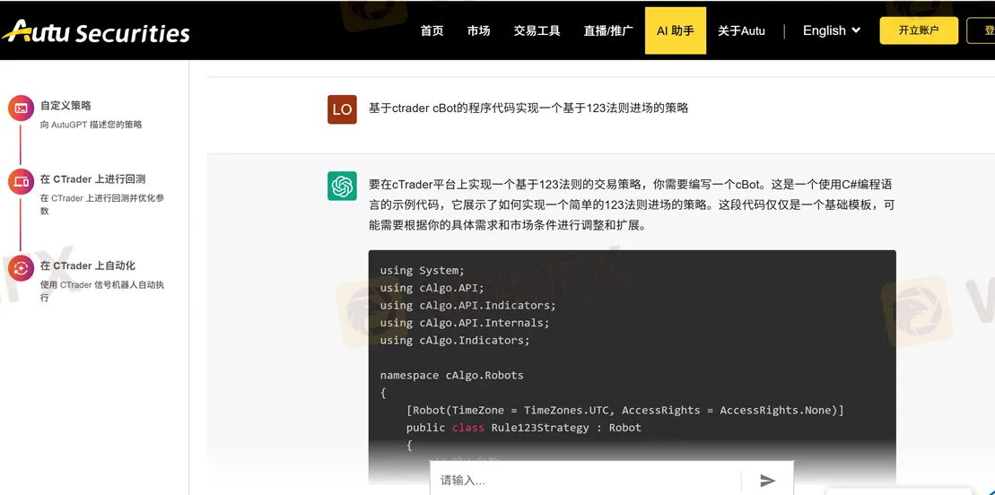
Task: Click the partially visible login button
Action: (x=981, y=30)
